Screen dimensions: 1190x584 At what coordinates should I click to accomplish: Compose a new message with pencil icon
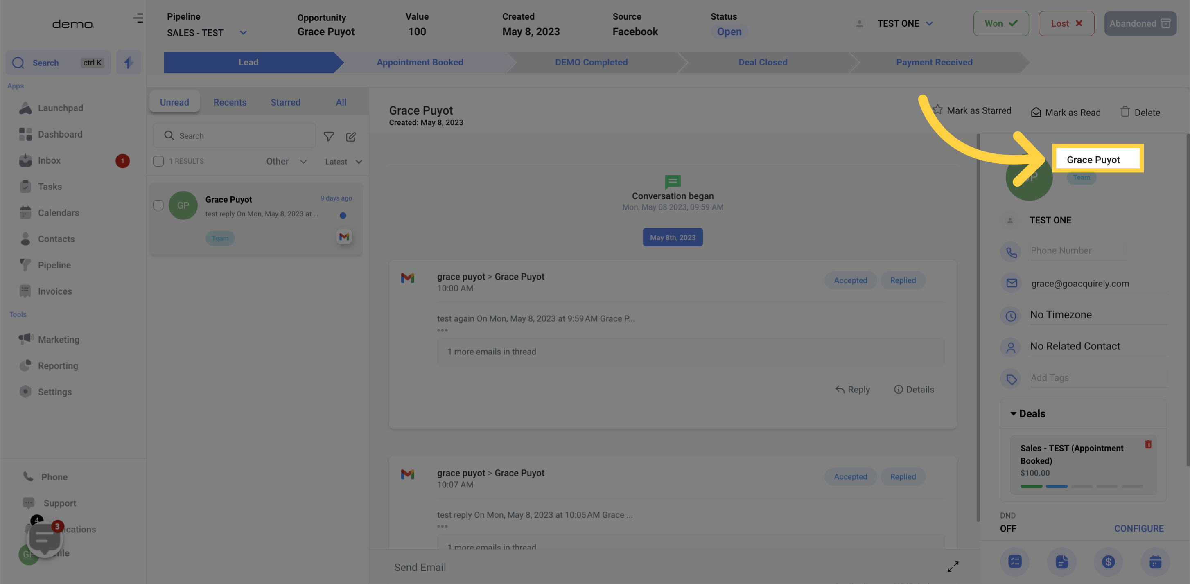pyautogui.click(x=351, y=137)
